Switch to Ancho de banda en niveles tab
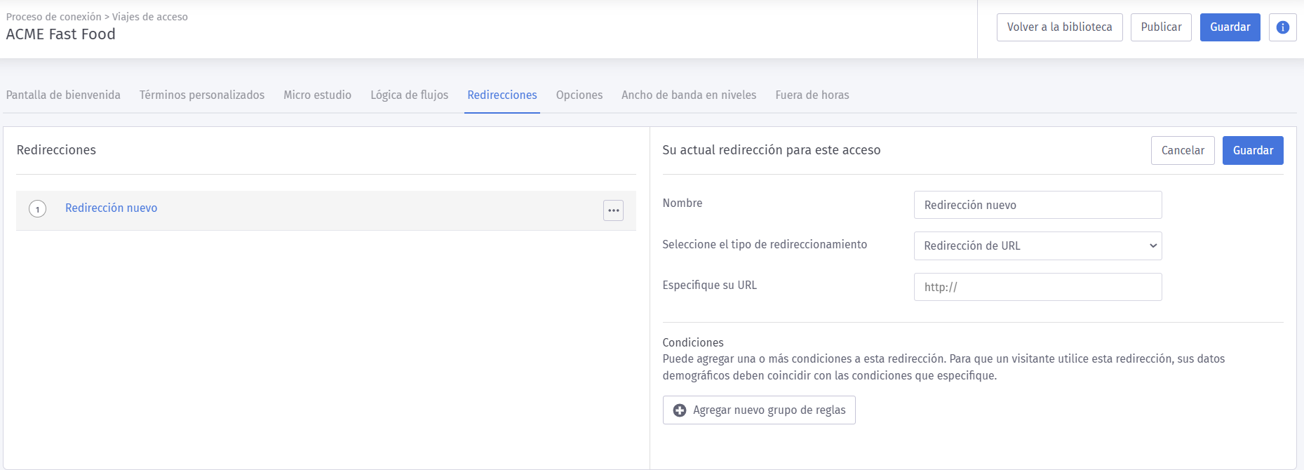The height and width of the screenshot is (470, 1304). coord(689,95)
